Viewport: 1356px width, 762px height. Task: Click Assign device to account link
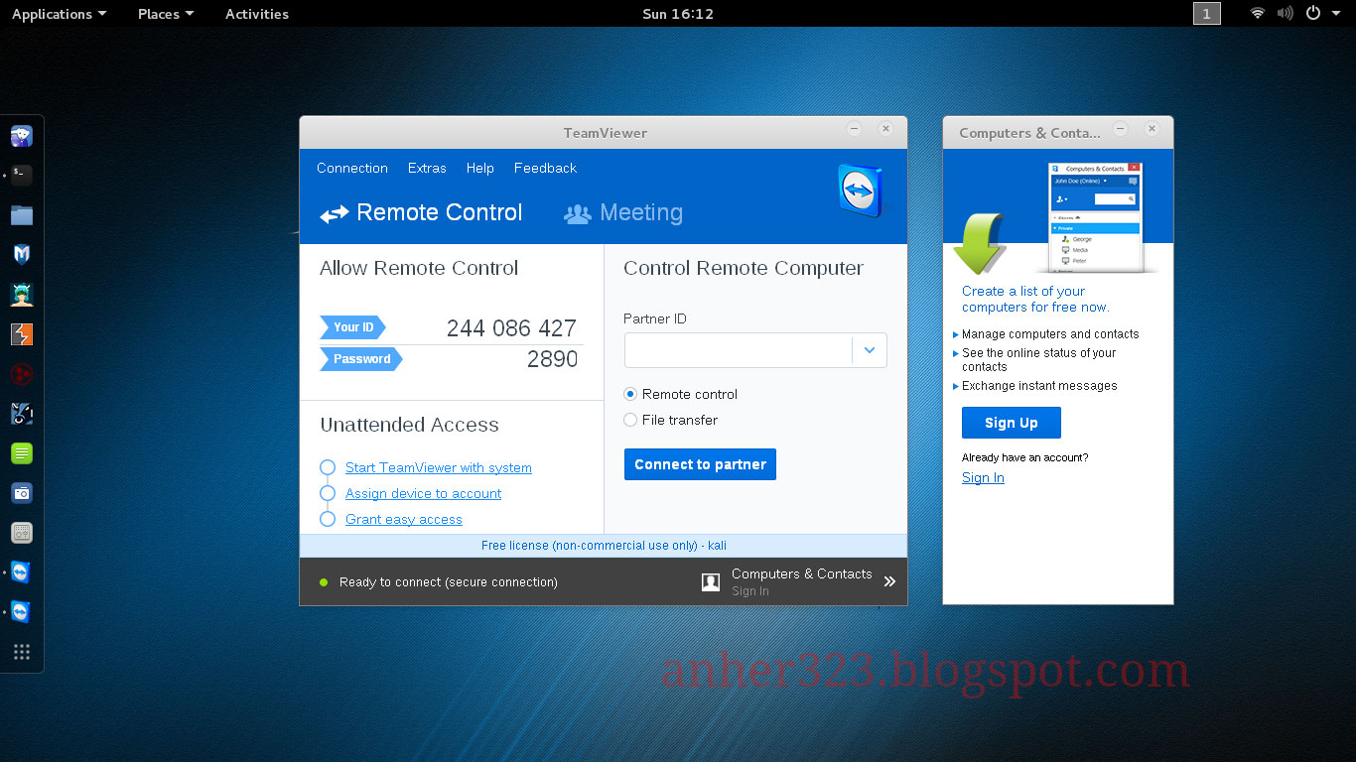[x=424, y=493]
